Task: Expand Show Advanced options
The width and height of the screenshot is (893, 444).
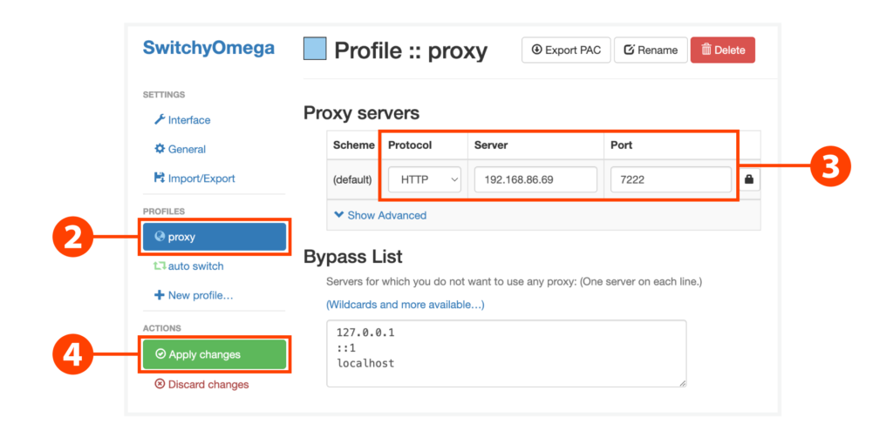Action: tap(380, 215)
